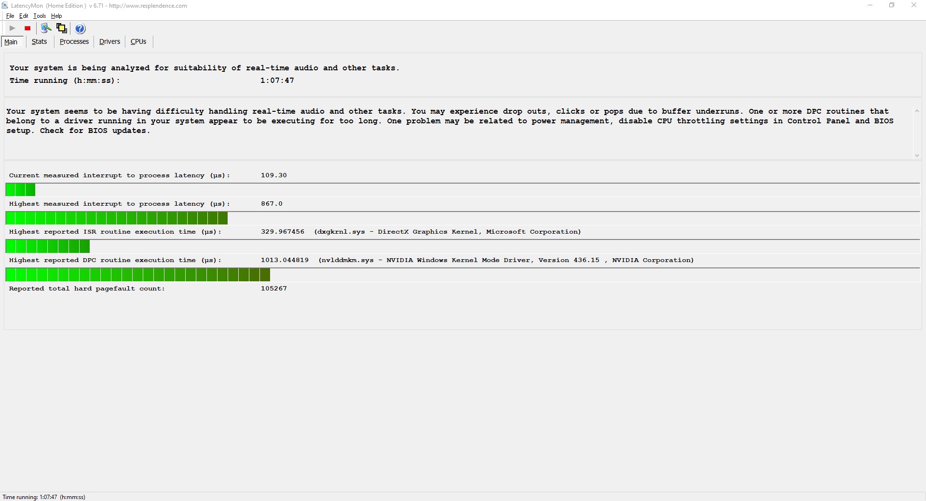Screen dimensions: 926x501
Task: Stop monitoring with the red square icon
Action: 27,28
